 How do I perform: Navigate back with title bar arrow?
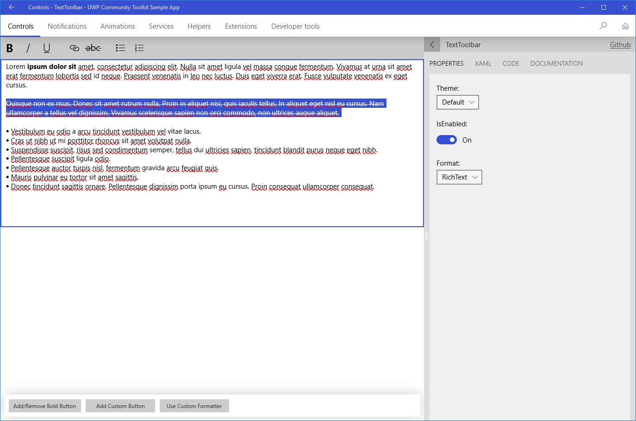tap(12, 7)
